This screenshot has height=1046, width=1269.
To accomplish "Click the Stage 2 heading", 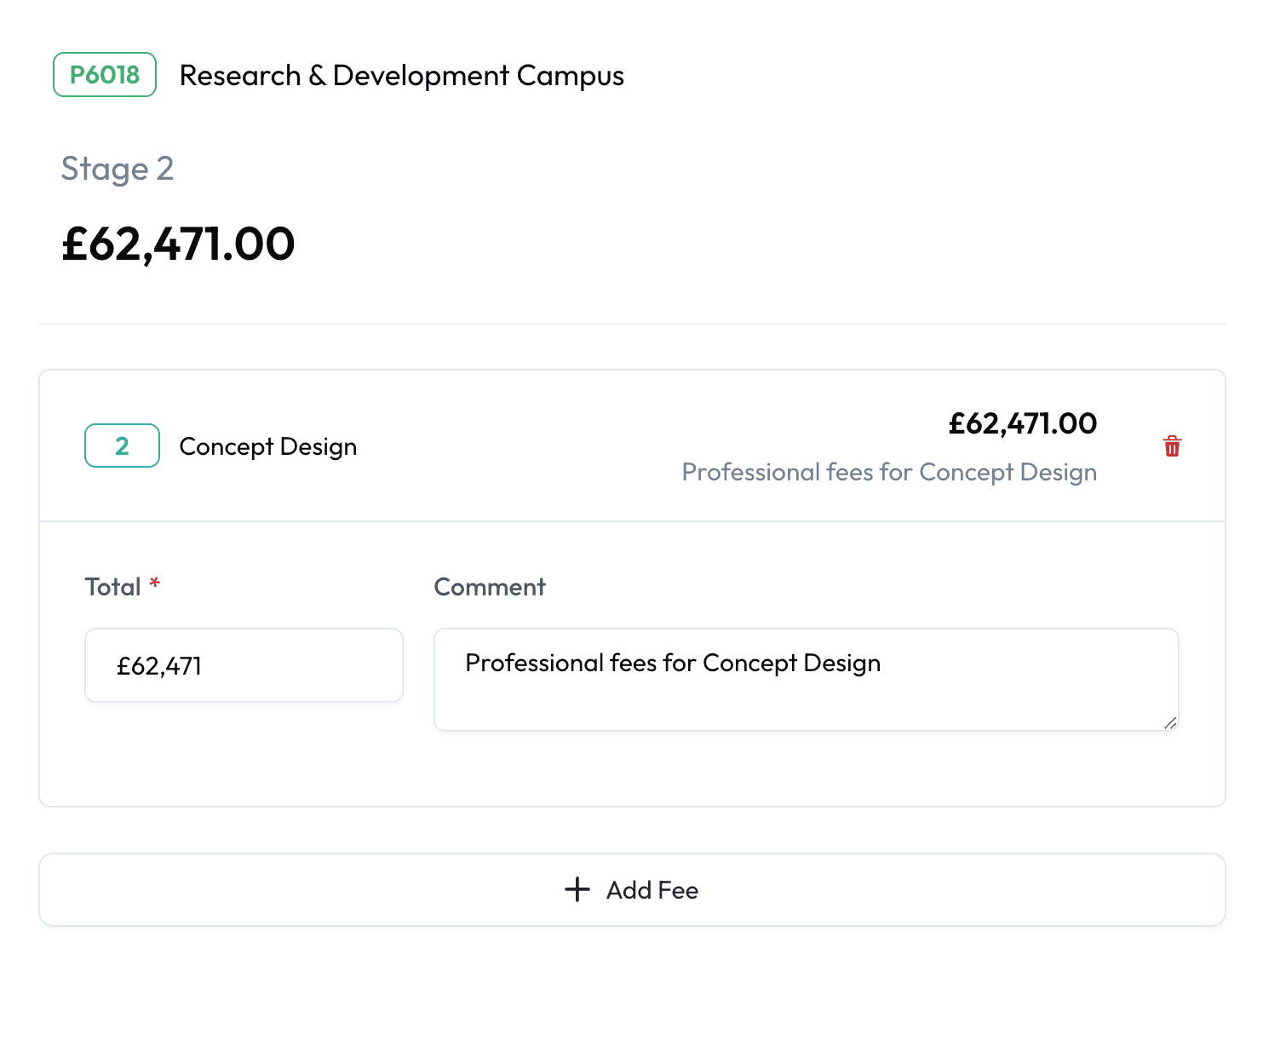I will coord(118,169).
